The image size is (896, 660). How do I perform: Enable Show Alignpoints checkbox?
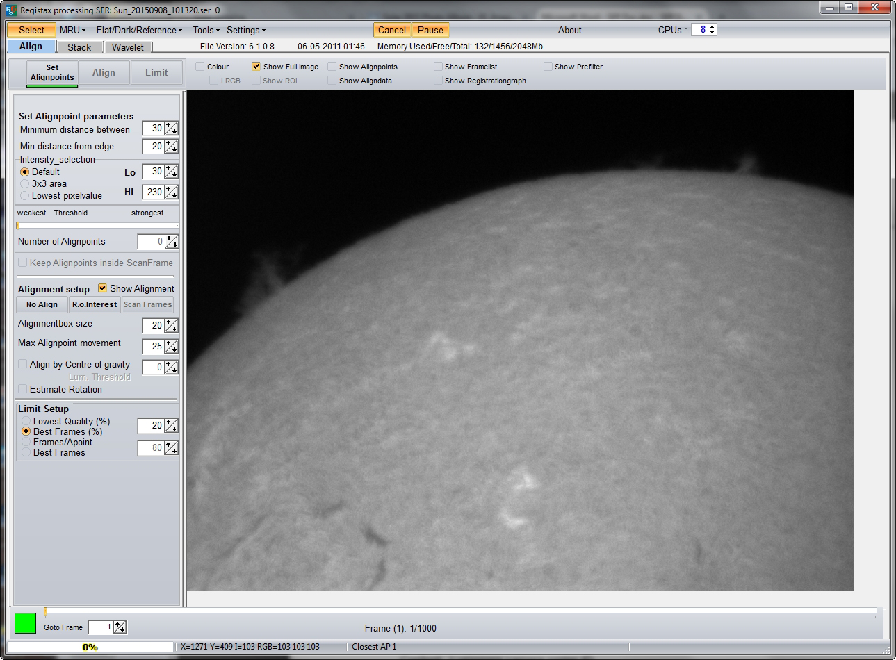point(332,67)
